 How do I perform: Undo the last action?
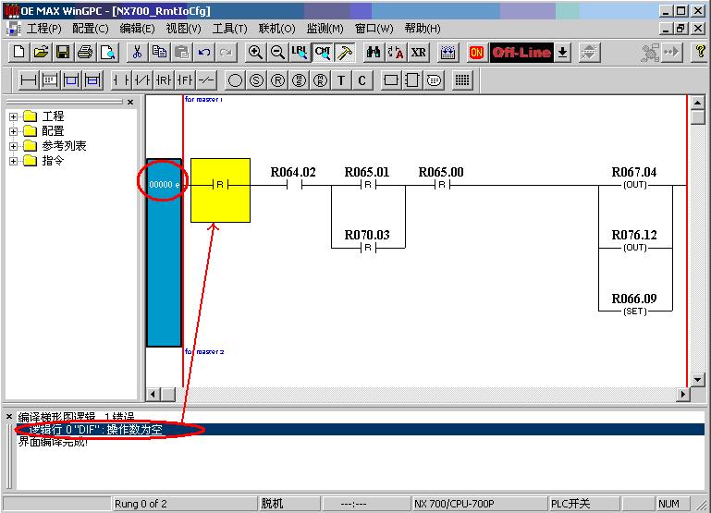203,52
